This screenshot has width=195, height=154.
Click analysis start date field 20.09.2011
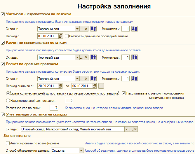point(48,86)
